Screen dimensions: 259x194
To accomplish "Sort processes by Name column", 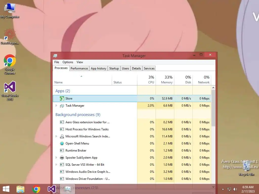I will coord(82,80).
